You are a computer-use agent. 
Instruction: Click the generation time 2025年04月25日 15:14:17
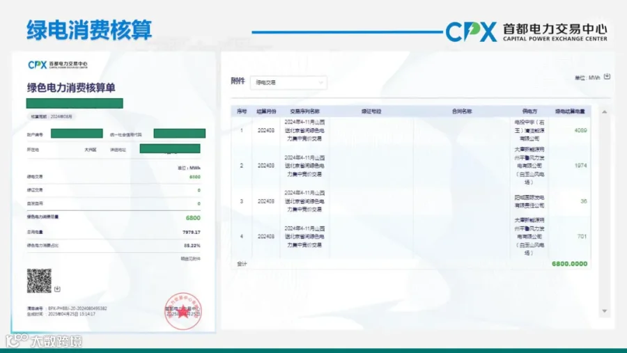pyautogui.click(x=72, y=314)
